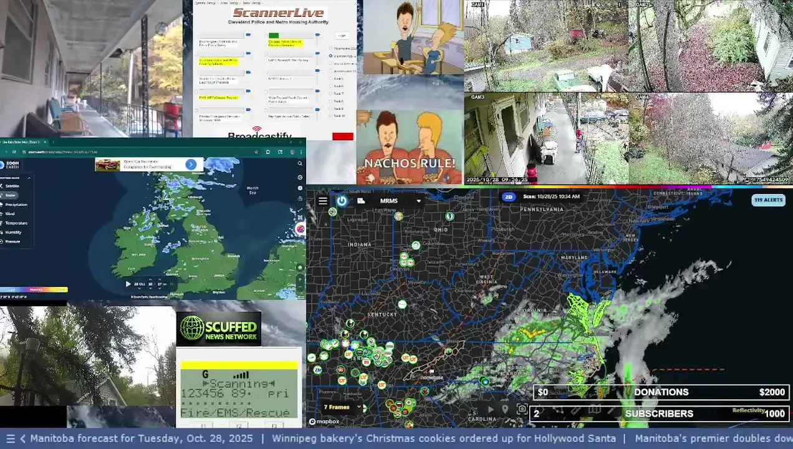
Task: Open the search icon in Zoom Earth
Action: (300, 163)
